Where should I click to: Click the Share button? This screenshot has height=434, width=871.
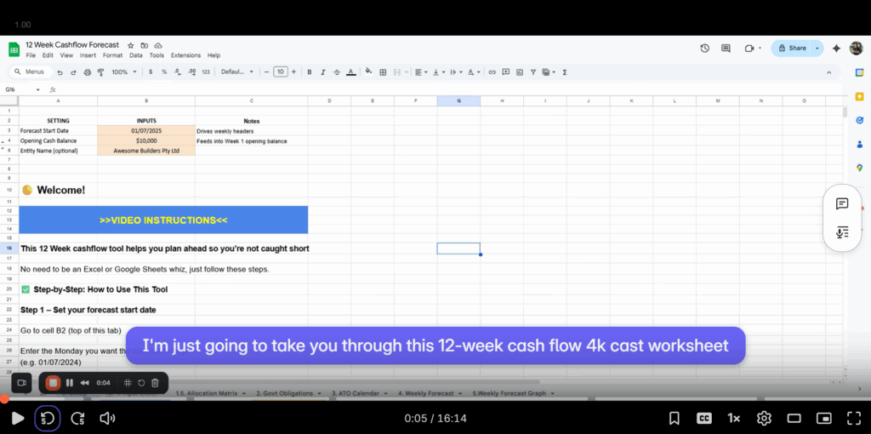[792, 49]
